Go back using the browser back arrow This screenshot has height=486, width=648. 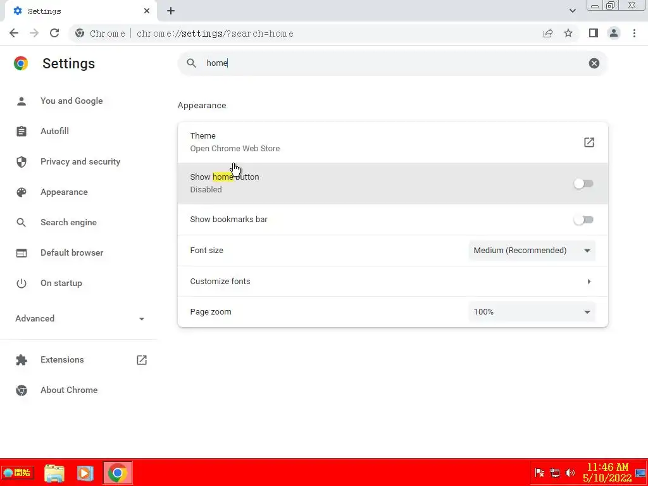coord(14,34)
